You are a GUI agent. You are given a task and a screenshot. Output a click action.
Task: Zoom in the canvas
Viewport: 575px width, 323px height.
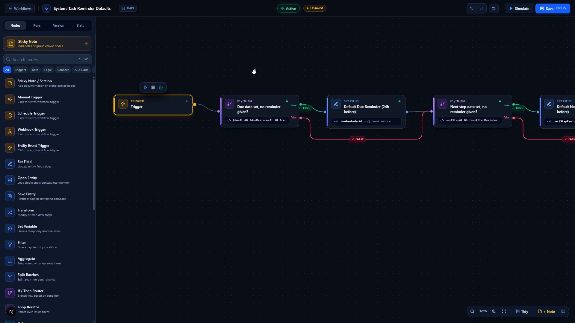tap(494, 311)
